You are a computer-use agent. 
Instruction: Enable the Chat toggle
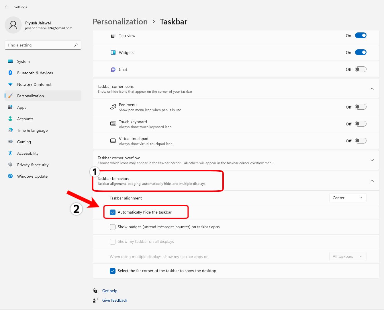tap(361, 69)
